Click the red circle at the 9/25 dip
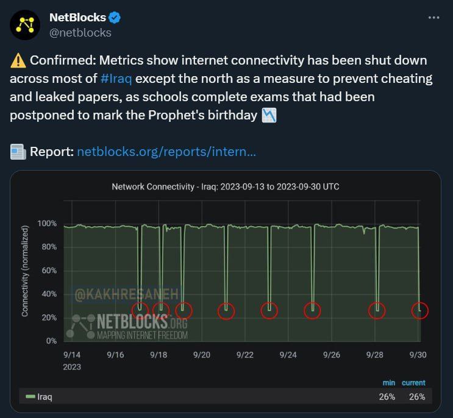This screenshot has height=418, width=453. click(313, 310)
